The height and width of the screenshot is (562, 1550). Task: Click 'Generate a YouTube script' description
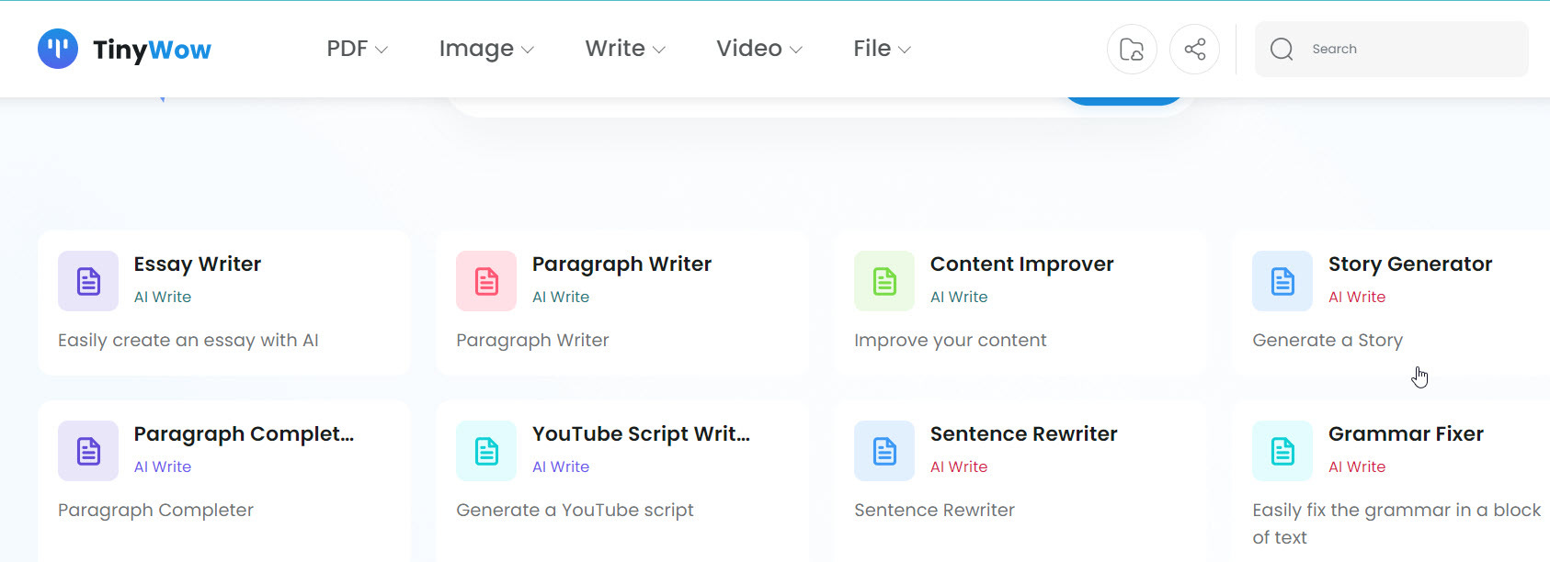pyautogui.click(x=575, y=511)
